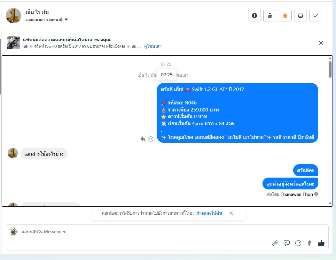
Task: Close the assignment suggestion popup
Action: point(231,213)
